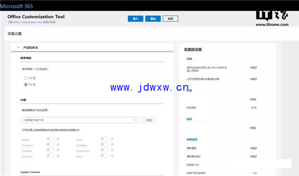Click the 导出 (Export) button
This screenshot has height=176, width=299.
tap(153, 19)
